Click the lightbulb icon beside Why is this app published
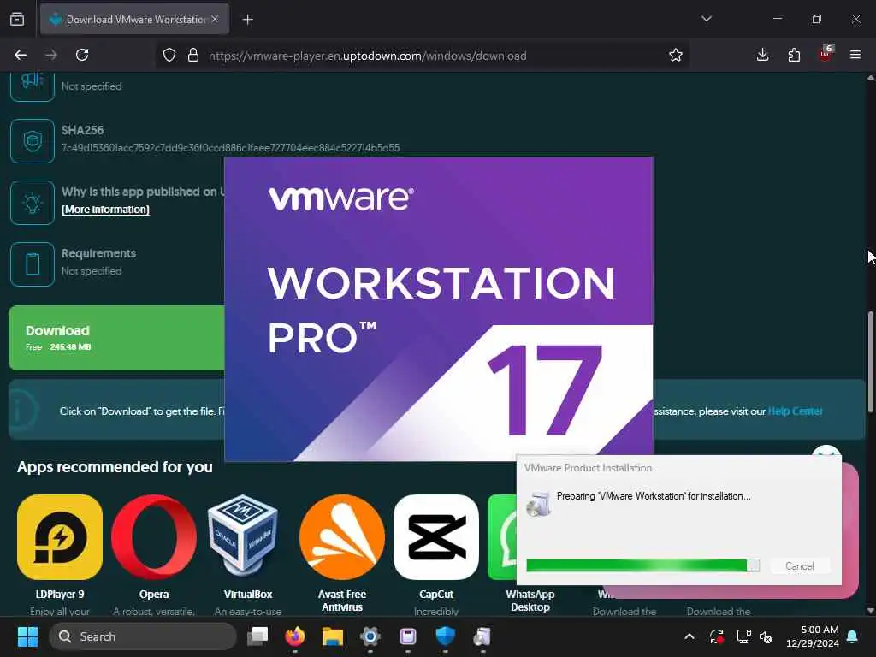876x657 pixels. (33, 202)
